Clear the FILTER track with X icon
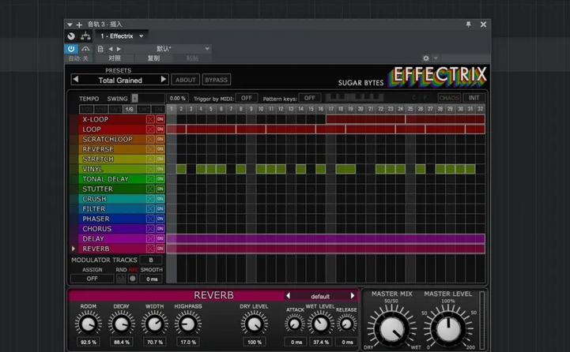The image size is (570, 352). click(x=150, y=208)
